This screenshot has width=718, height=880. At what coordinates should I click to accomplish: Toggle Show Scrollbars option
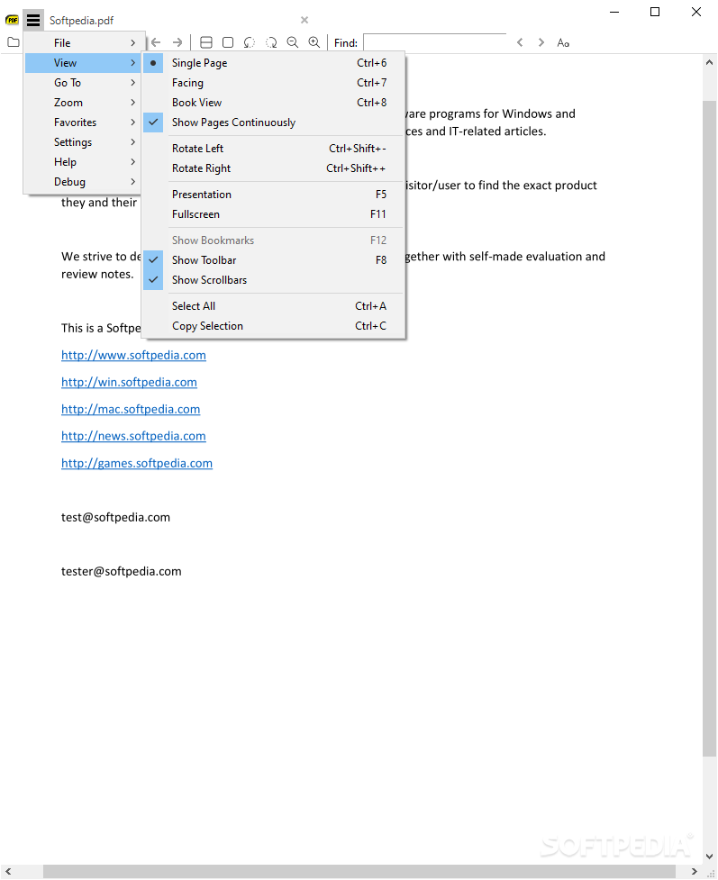[x=273, y=279]
